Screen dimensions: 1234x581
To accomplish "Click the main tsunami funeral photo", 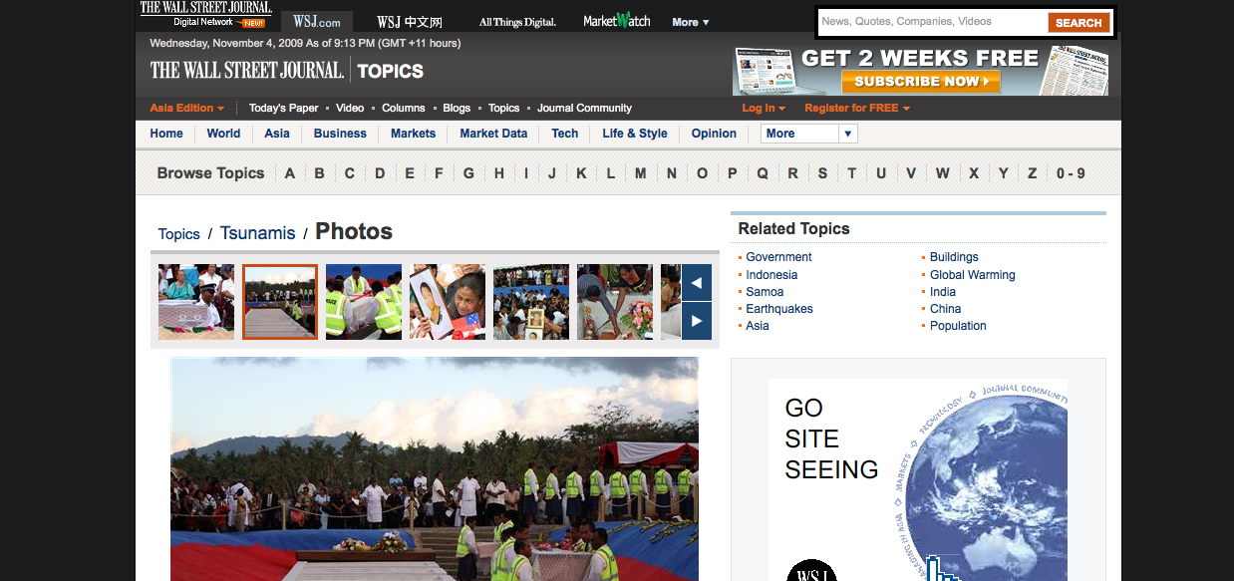I will [x=435, y=469].
